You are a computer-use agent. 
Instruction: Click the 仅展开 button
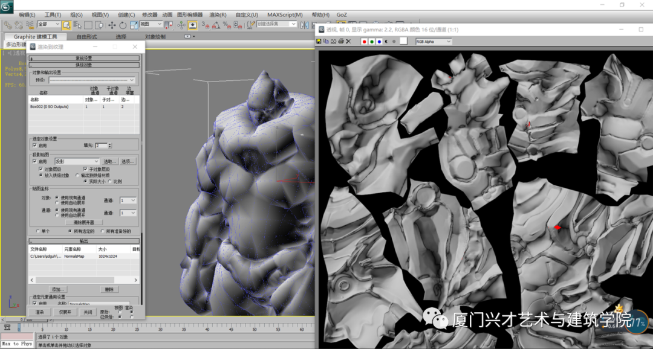(x=66, y=312)
